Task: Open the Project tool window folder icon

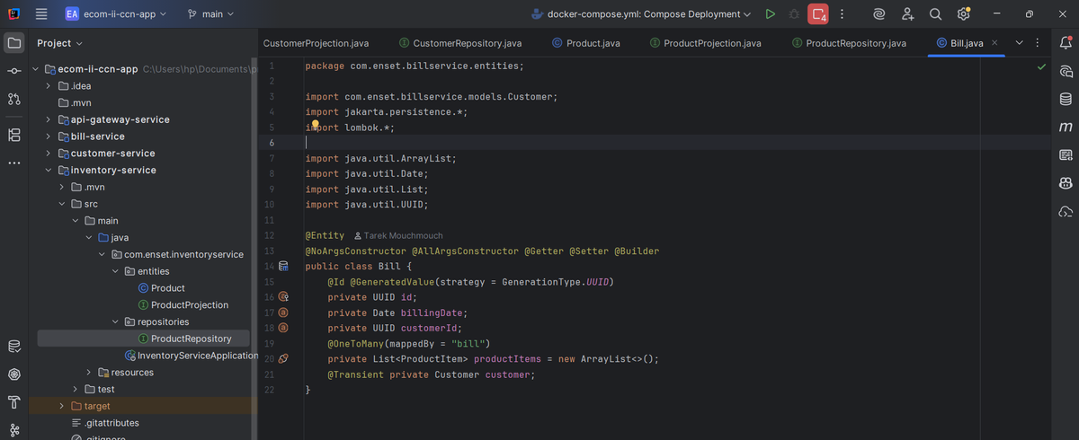Action: pyautogui.click(x=13, y=42)
